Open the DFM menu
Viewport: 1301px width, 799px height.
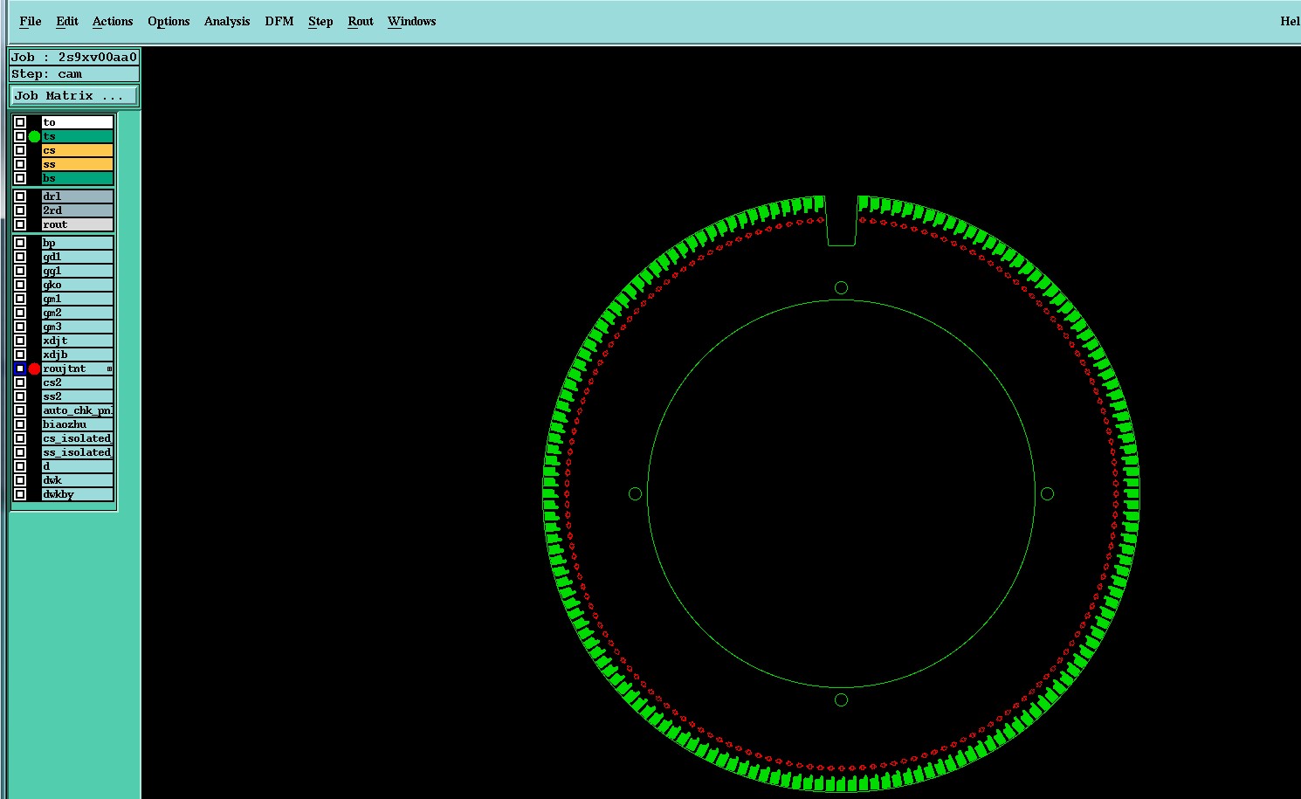point(279,21)
